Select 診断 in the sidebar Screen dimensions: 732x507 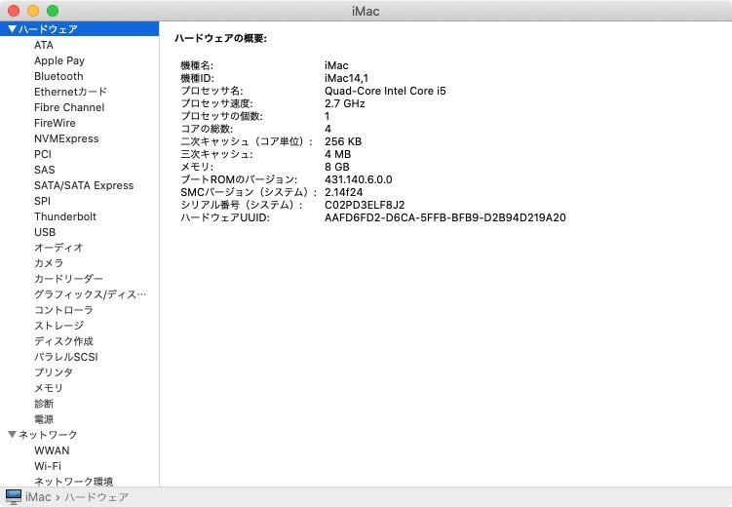pyautogui.click(x=44, y=404)
